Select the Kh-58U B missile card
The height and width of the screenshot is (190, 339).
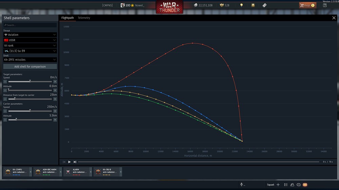(x=106, y=172)
